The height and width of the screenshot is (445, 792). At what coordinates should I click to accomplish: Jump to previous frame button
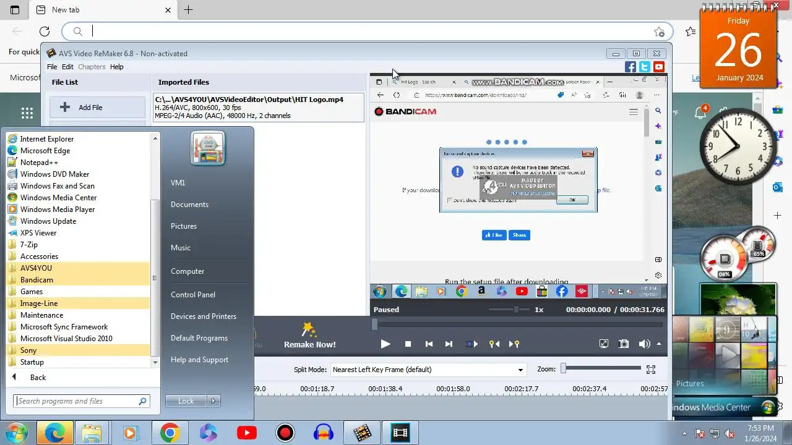click(429, 344)
